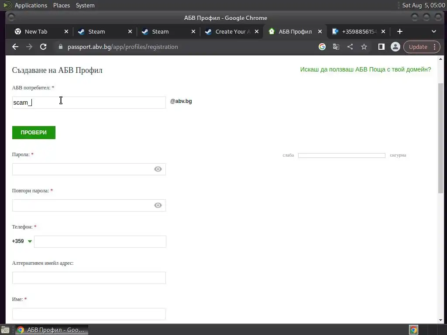Share this page icon
The height and width of the screenshot is (335, 447).
point(350,47)
